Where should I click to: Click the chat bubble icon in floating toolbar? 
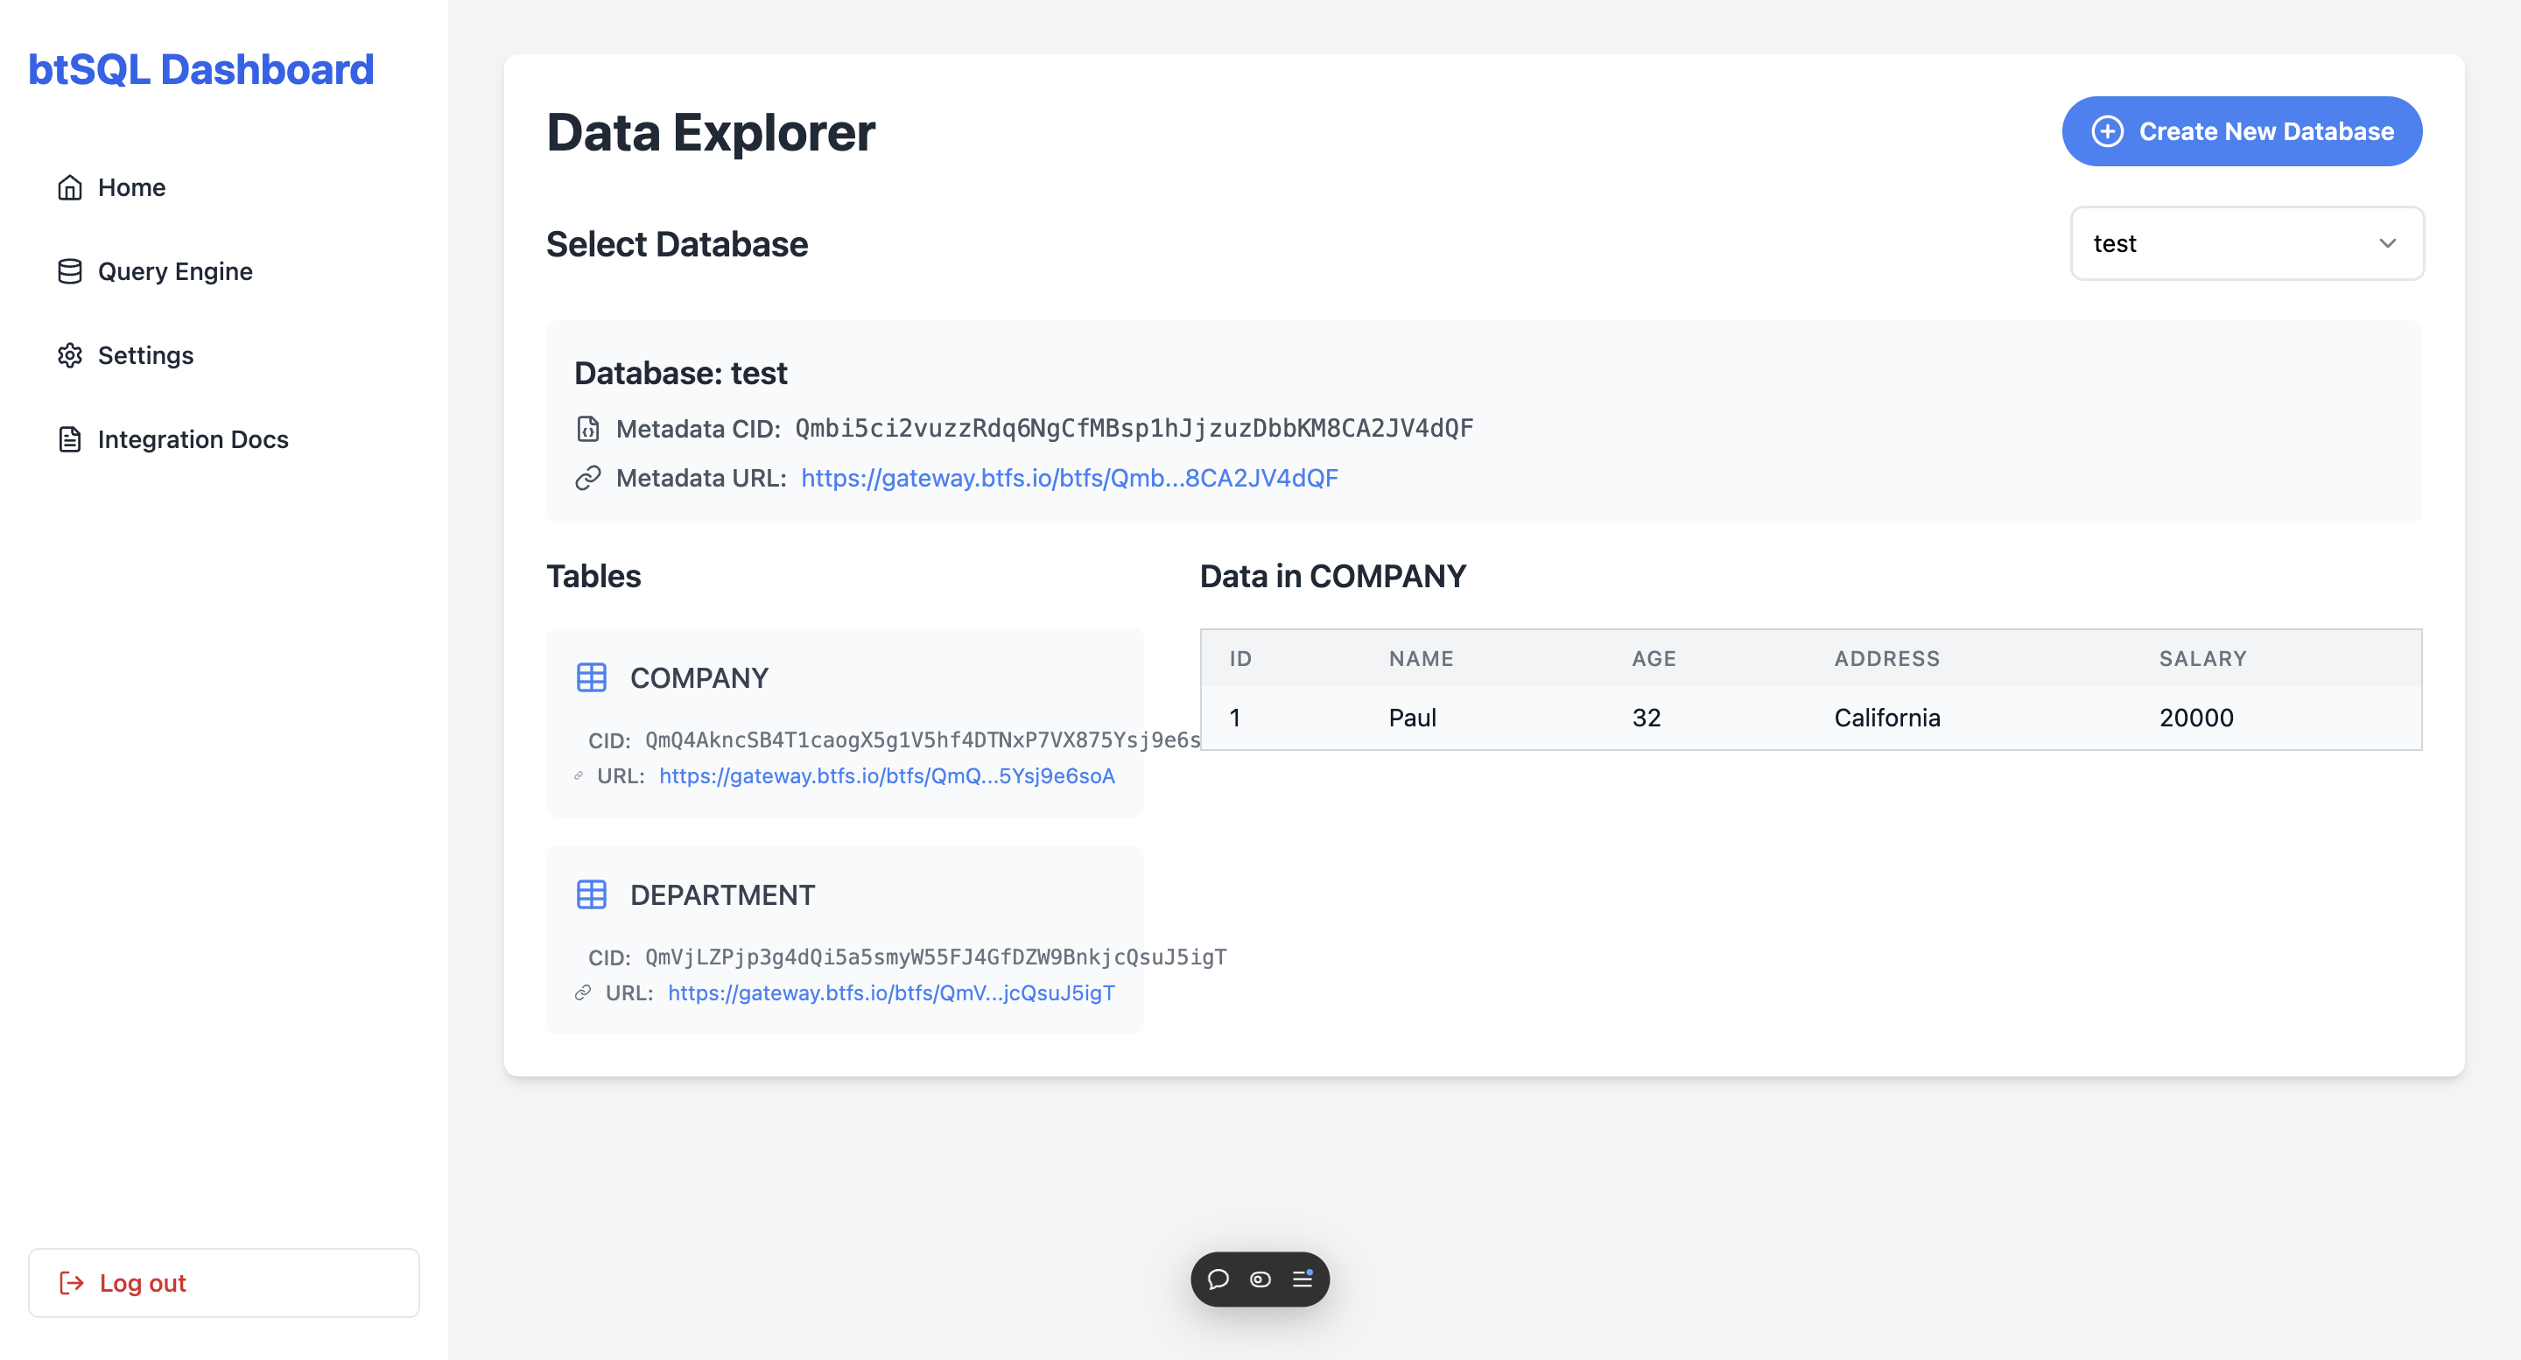(1218, 1279)
